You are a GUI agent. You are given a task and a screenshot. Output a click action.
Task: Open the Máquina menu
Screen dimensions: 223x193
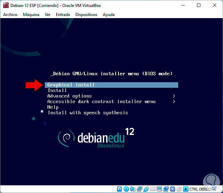tap(31, 15)
